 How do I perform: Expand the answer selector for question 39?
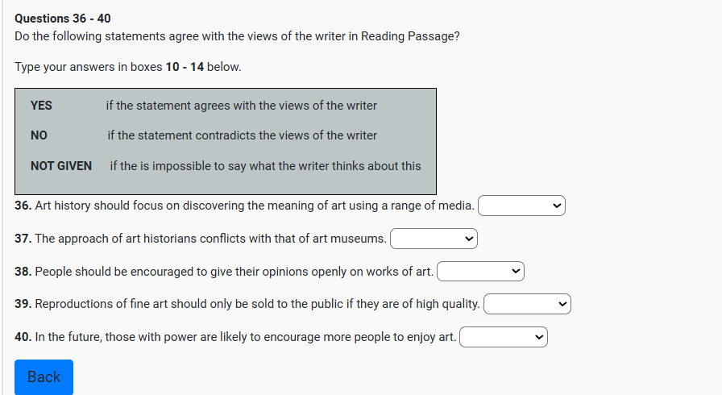pos(527,304)
